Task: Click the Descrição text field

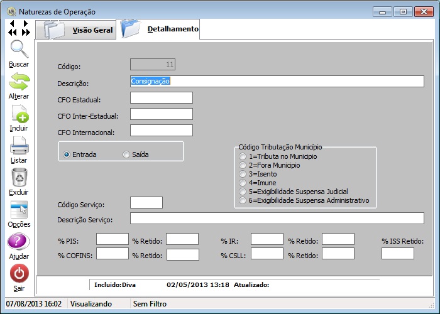Action: pyautogui.click(x=277, y=81)
